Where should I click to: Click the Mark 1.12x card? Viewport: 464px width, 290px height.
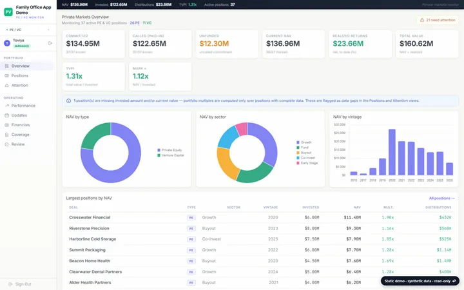coord(160,77)
